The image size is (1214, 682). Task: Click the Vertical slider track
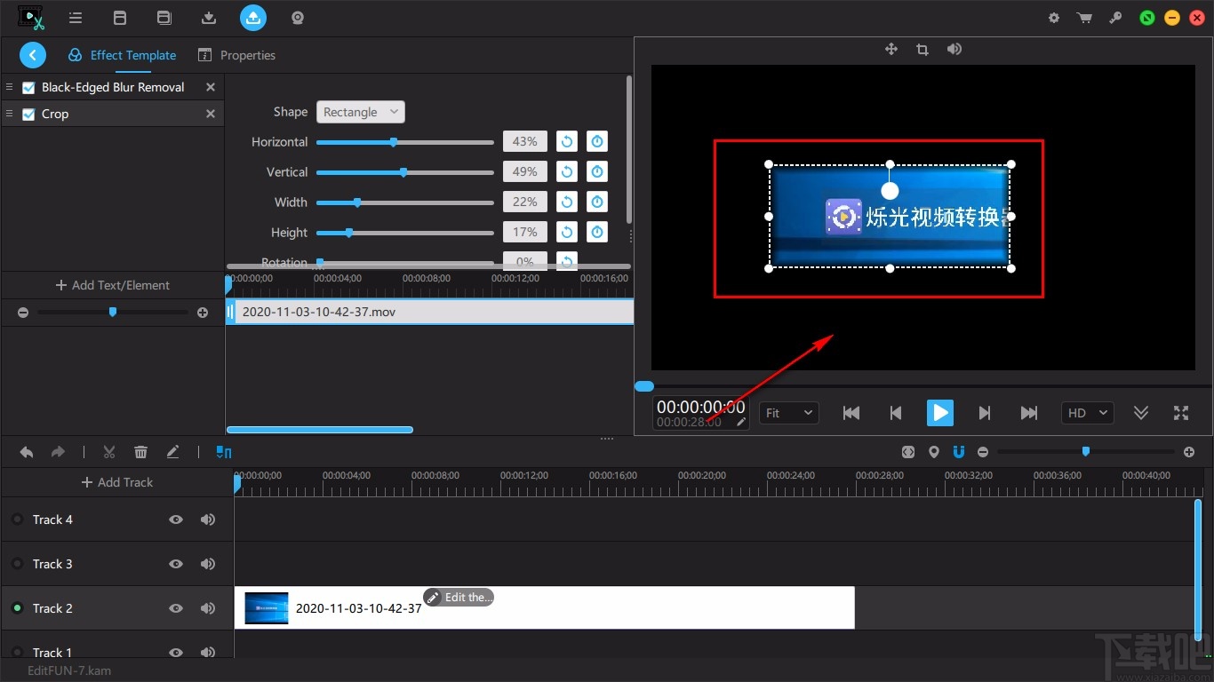405,172
